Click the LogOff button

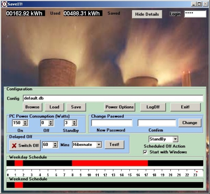(153, 107)
